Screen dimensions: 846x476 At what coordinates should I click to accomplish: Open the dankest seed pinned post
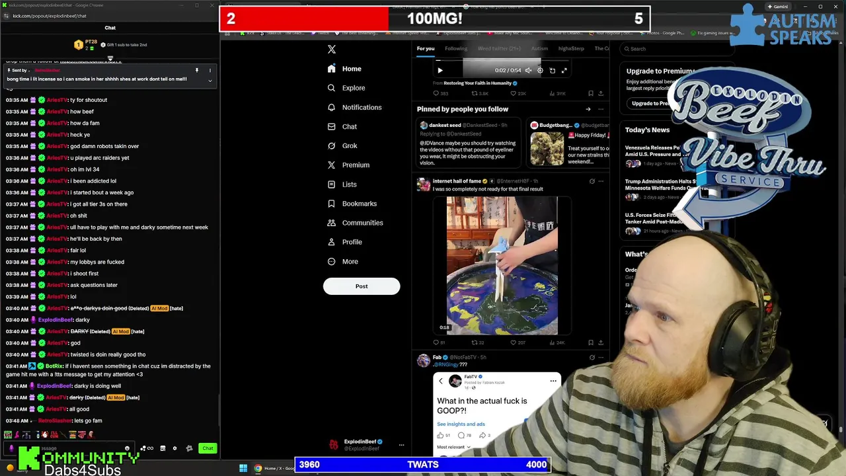tap(468, 143)
